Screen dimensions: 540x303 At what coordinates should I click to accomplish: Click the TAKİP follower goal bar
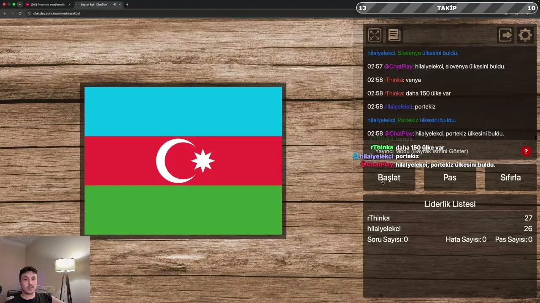point(447,8)
